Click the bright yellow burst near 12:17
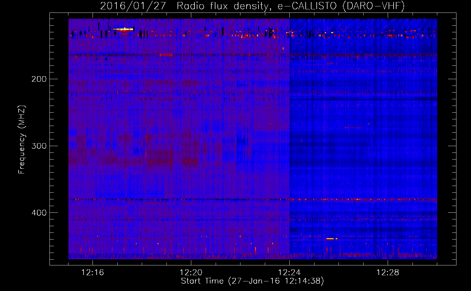Viewport: 471px width, 291px height. 123,29
